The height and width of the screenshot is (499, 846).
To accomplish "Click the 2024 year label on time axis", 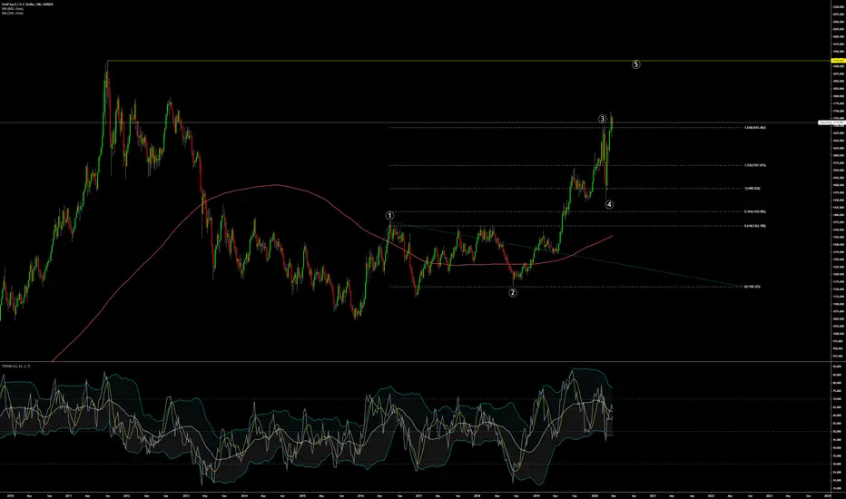I will pyautogui.click(x=827, y=495).
